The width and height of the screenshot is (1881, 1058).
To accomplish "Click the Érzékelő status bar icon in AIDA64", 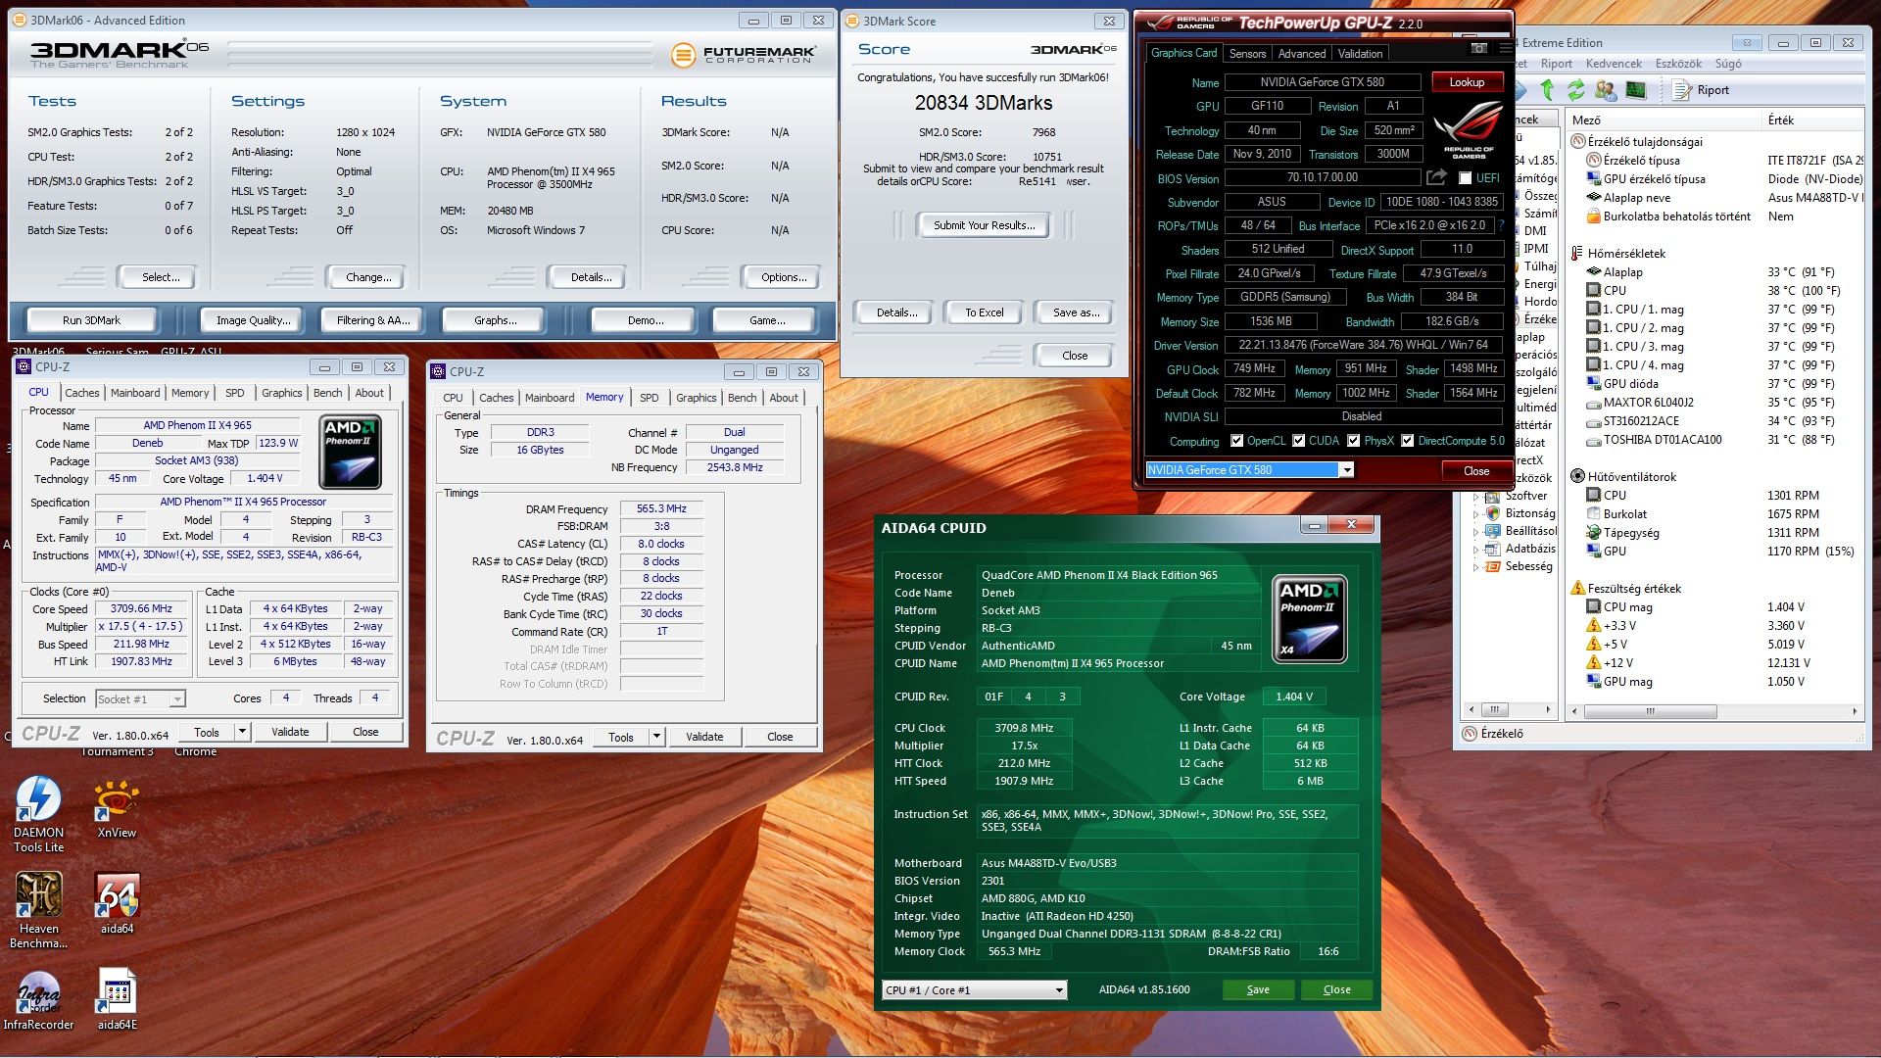I will (x=1470, y=733).
